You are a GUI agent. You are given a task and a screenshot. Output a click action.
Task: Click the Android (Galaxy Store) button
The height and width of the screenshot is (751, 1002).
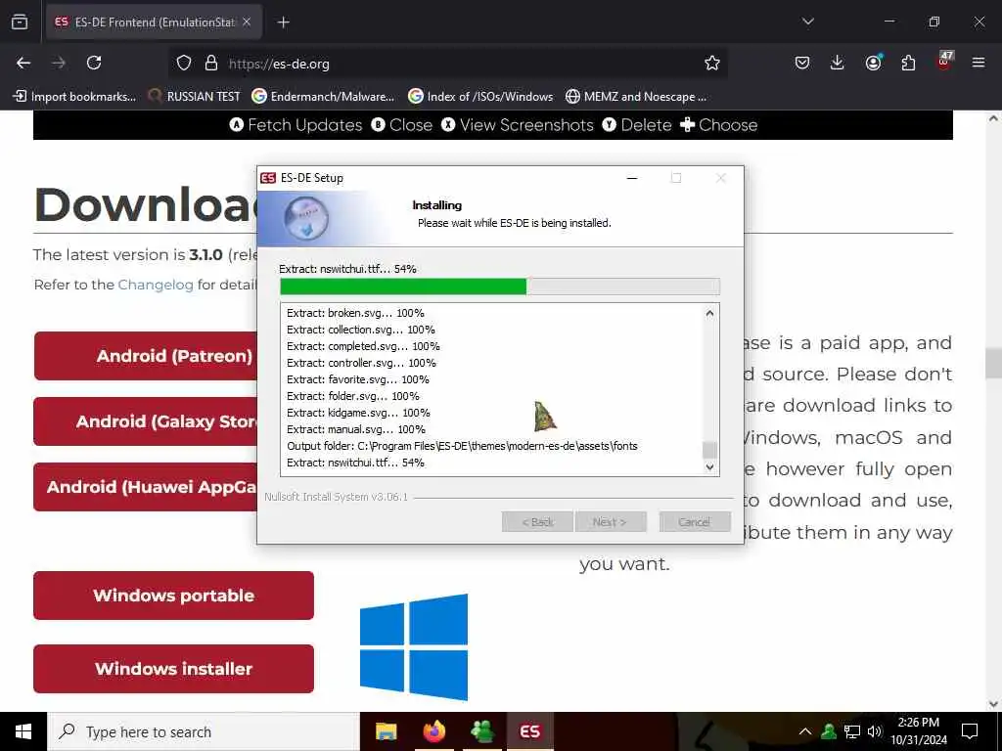coord(146,421)
